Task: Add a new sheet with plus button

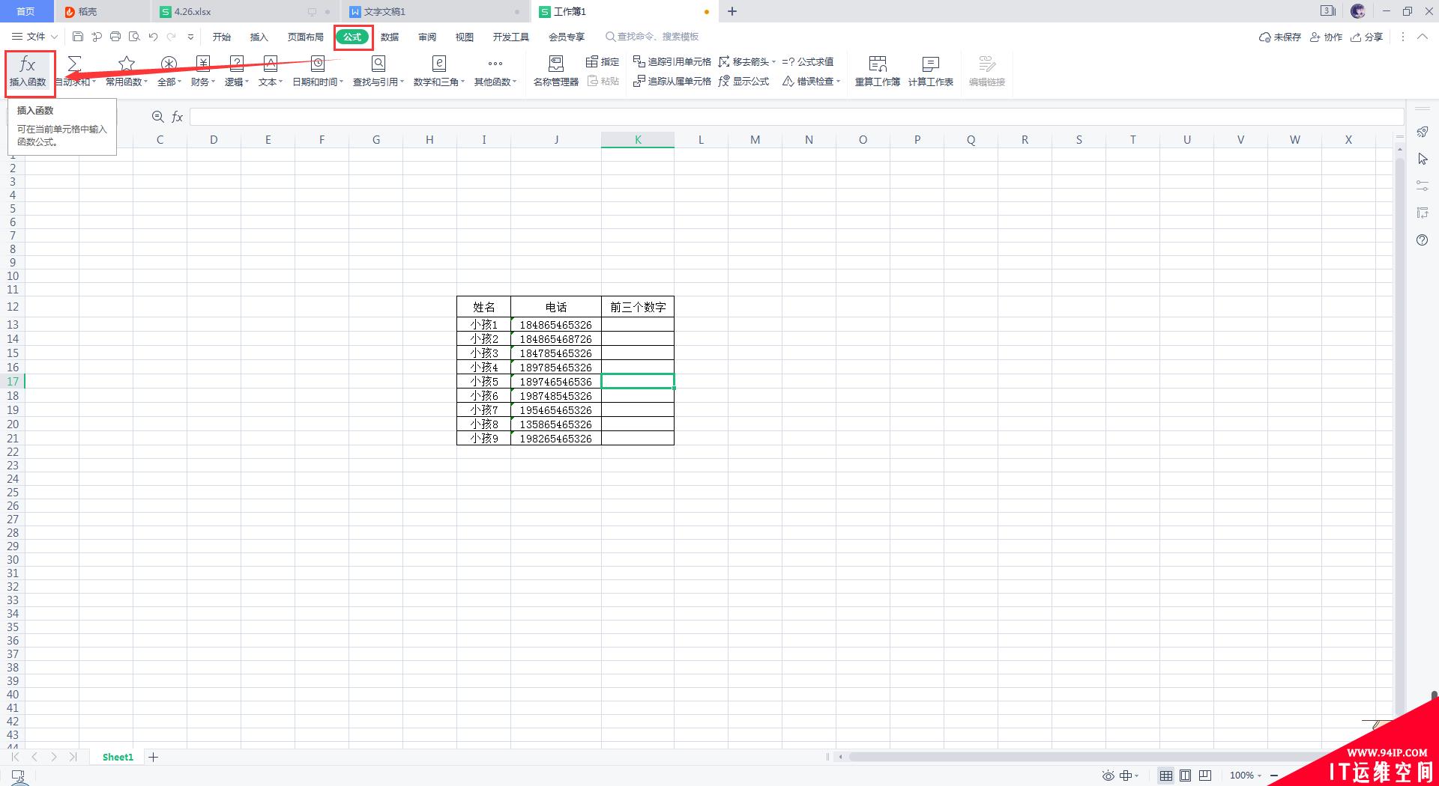Action: pos(154,758)
